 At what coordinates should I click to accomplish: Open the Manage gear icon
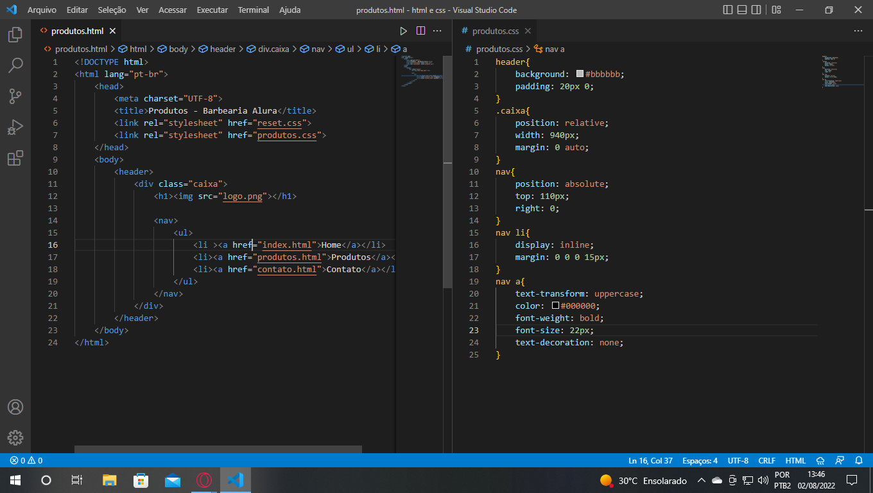click(15, 438)
